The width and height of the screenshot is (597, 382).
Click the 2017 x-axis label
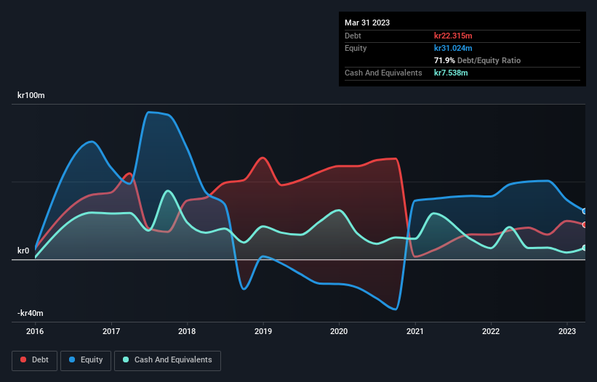pos(111,331)
